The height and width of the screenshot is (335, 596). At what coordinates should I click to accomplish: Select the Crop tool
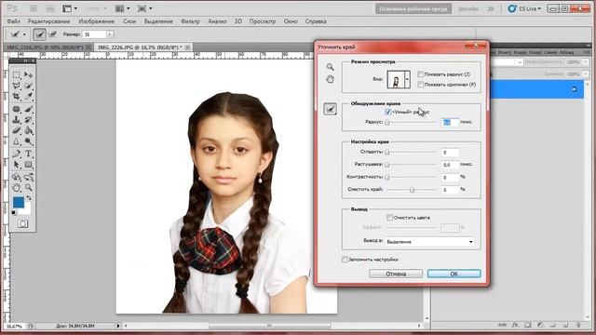point(17,97)
